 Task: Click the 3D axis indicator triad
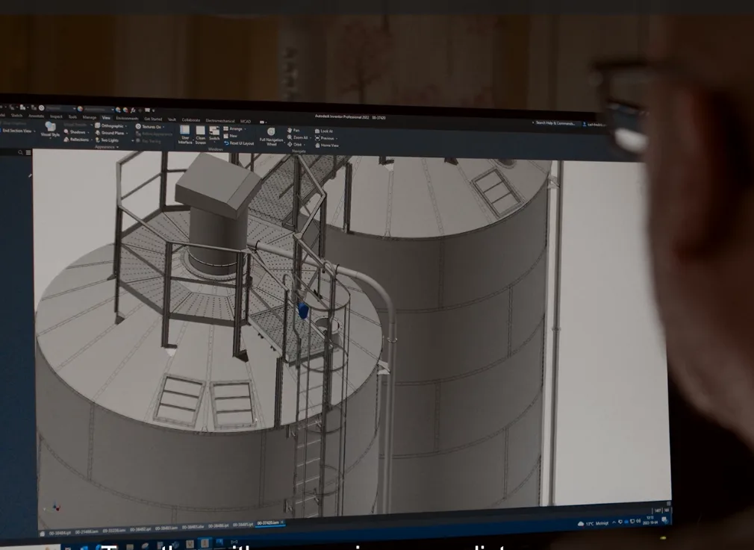pos(54,507)
